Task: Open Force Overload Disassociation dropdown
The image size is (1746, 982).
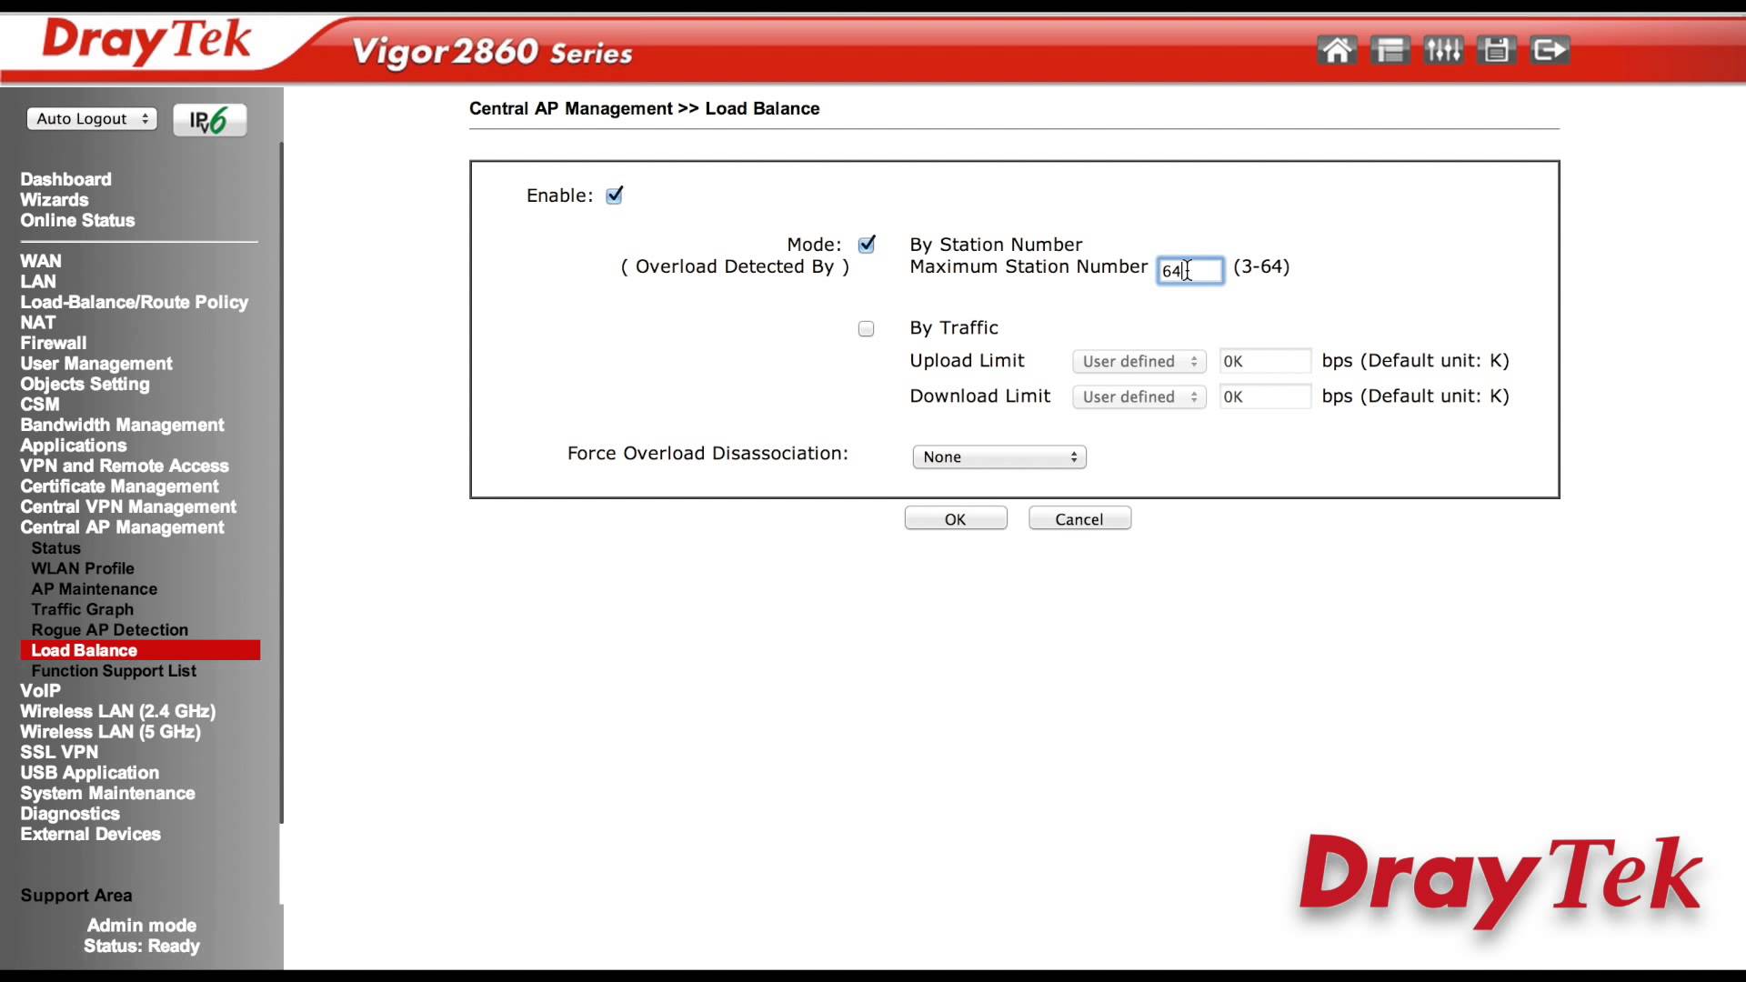Action: 998,457
